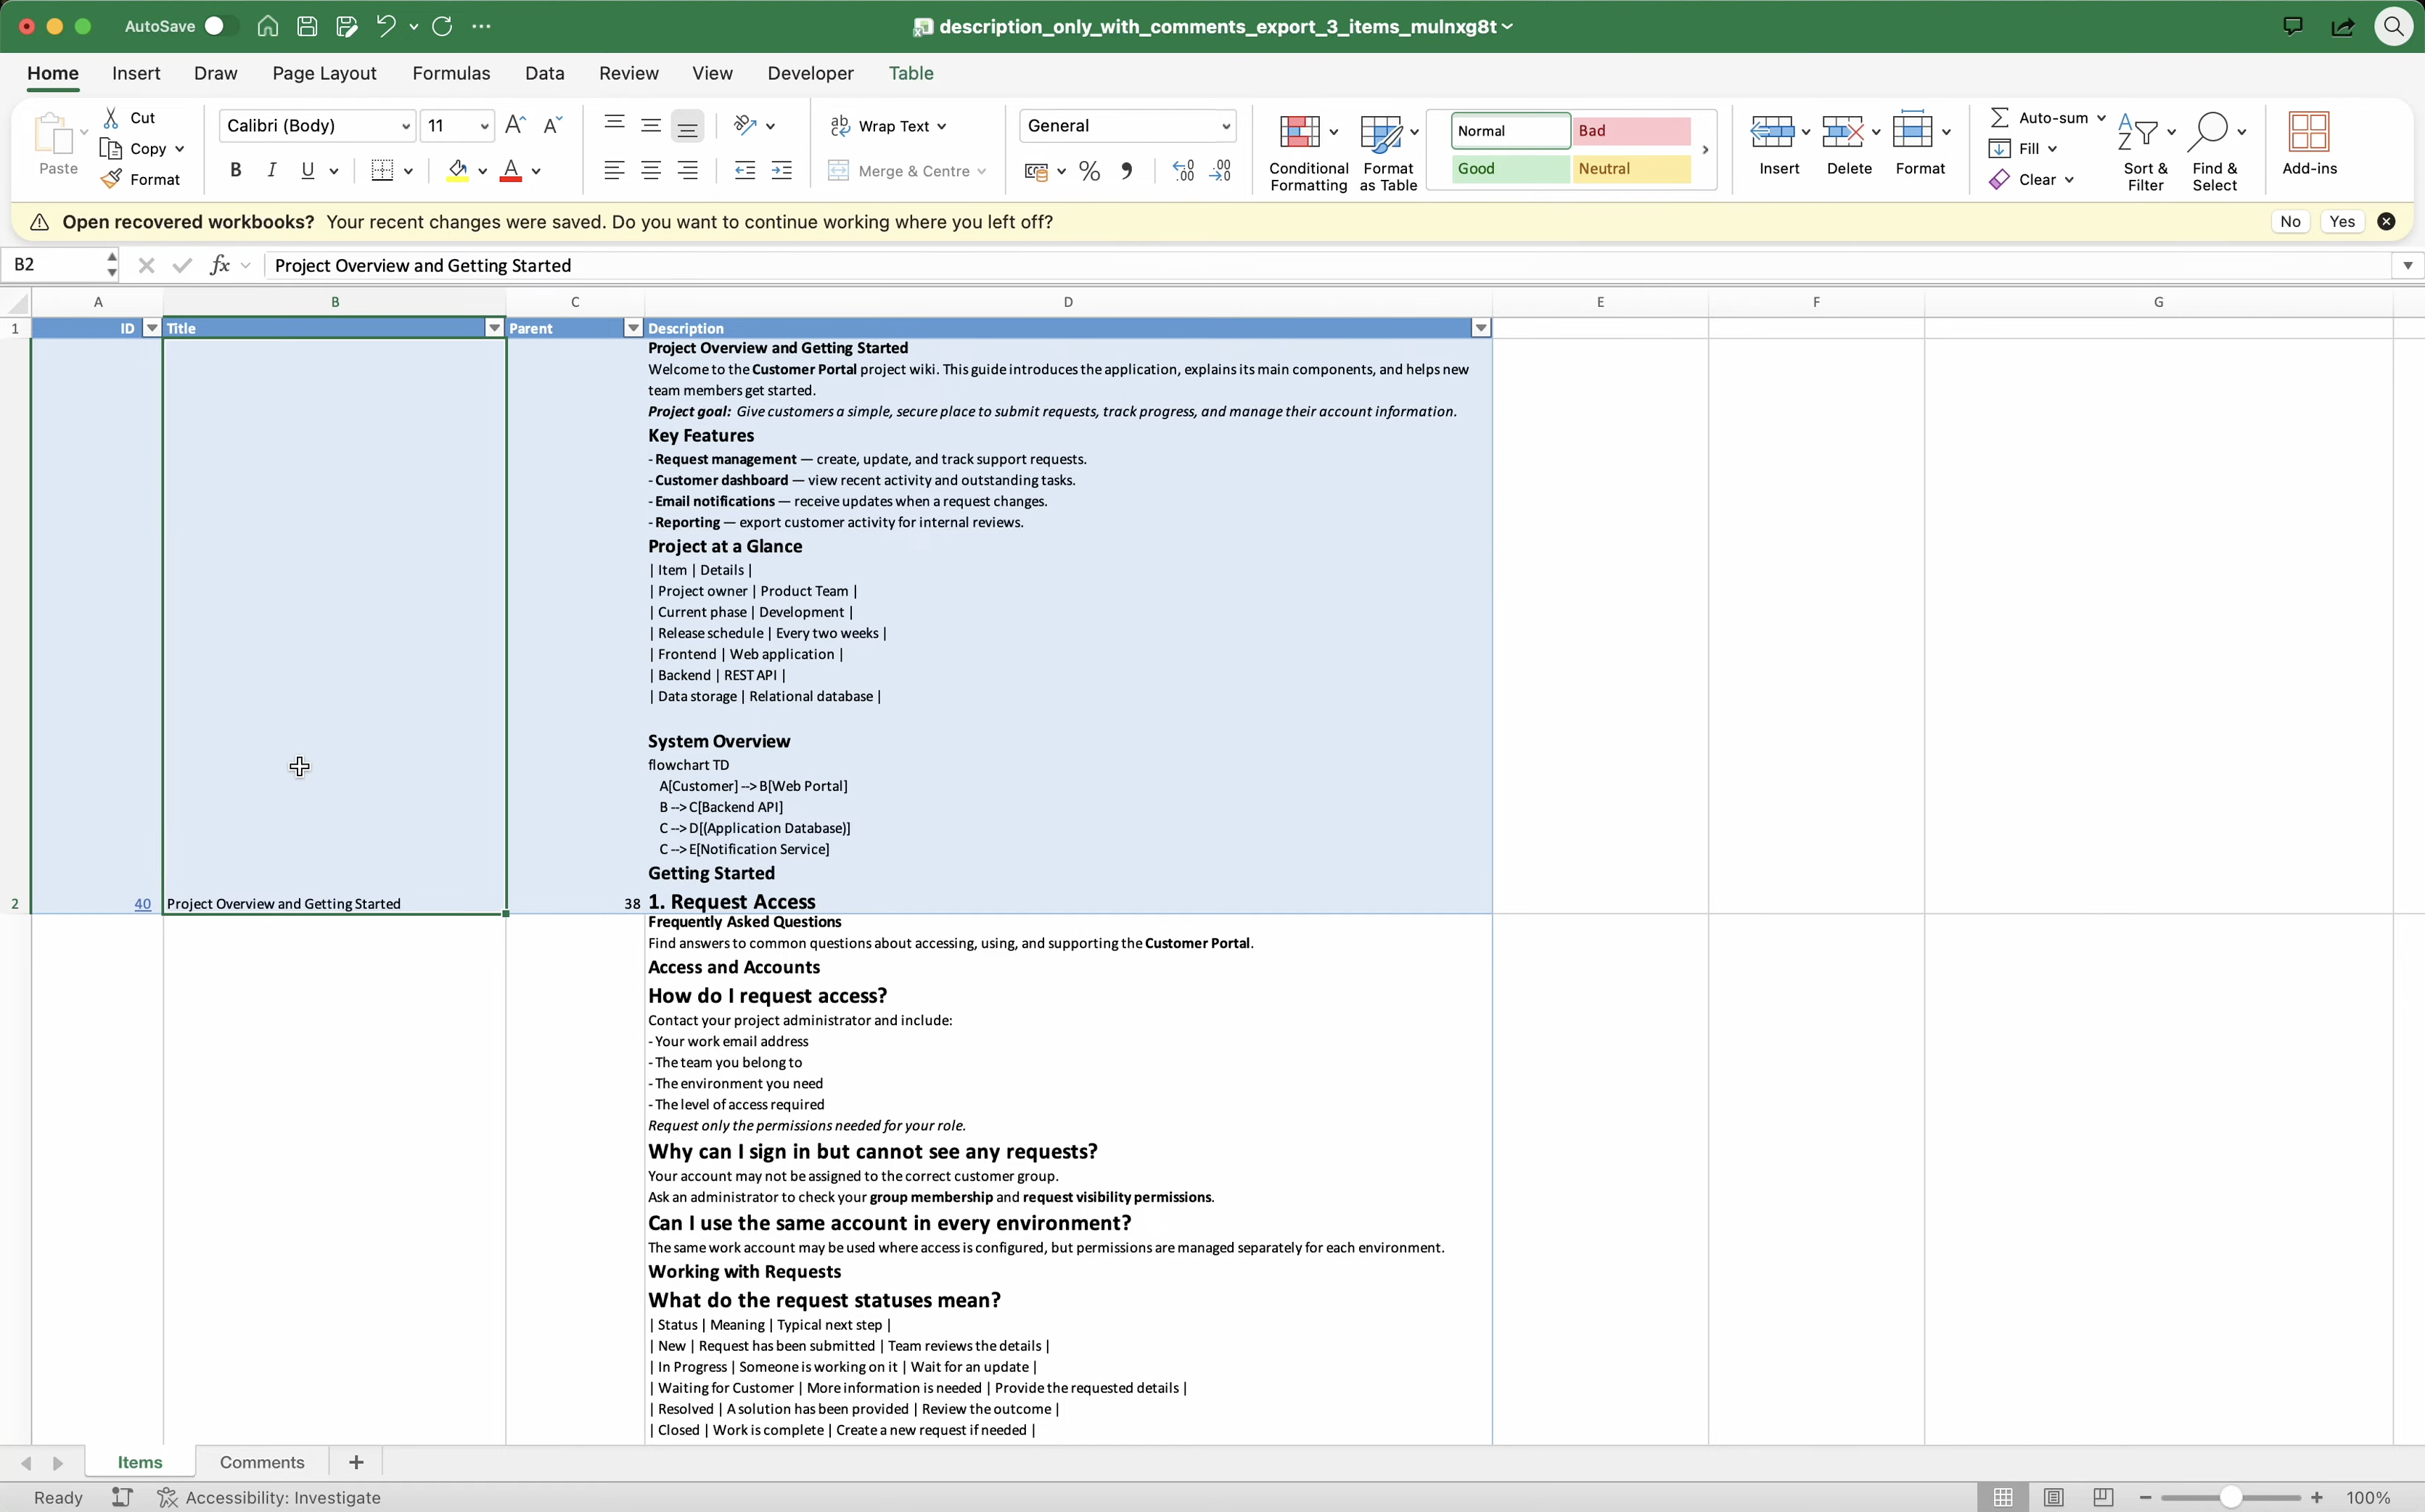
Task: Apply the Good cell style
Action: pos(1510,169)
